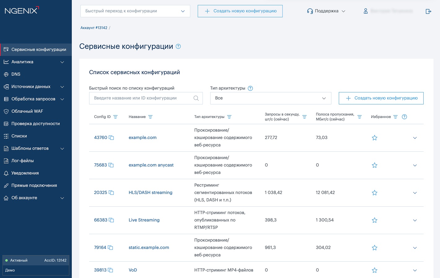
Task: Click search magnifier in configuration search field
Action: coord(196,98)
